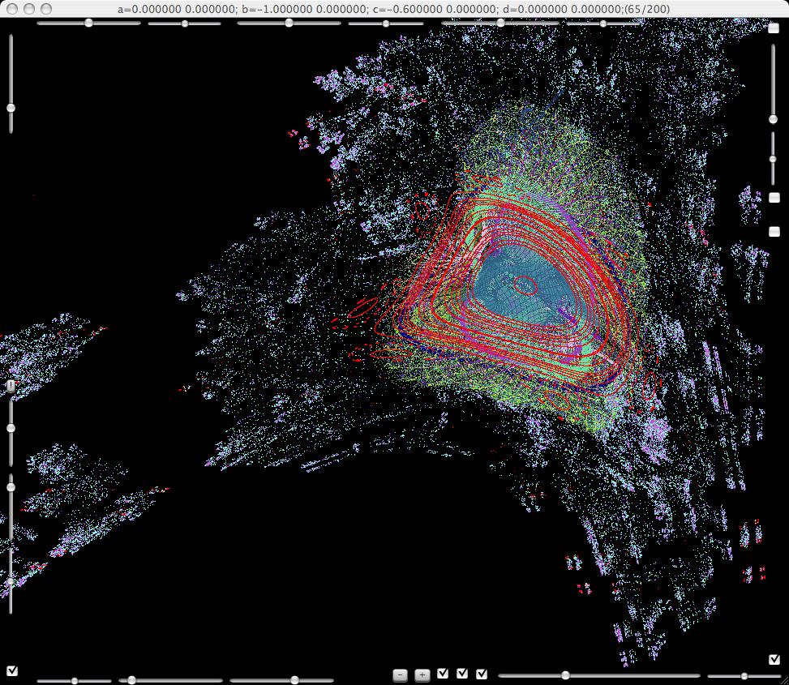Click the exclamation mark button on the left edge
The width and height of the screenshot is (789, 685).
point(11,386)
